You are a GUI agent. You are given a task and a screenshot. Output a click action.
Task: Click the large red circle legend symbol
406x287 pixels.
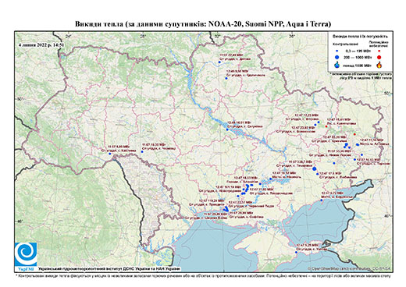(379, 57)
